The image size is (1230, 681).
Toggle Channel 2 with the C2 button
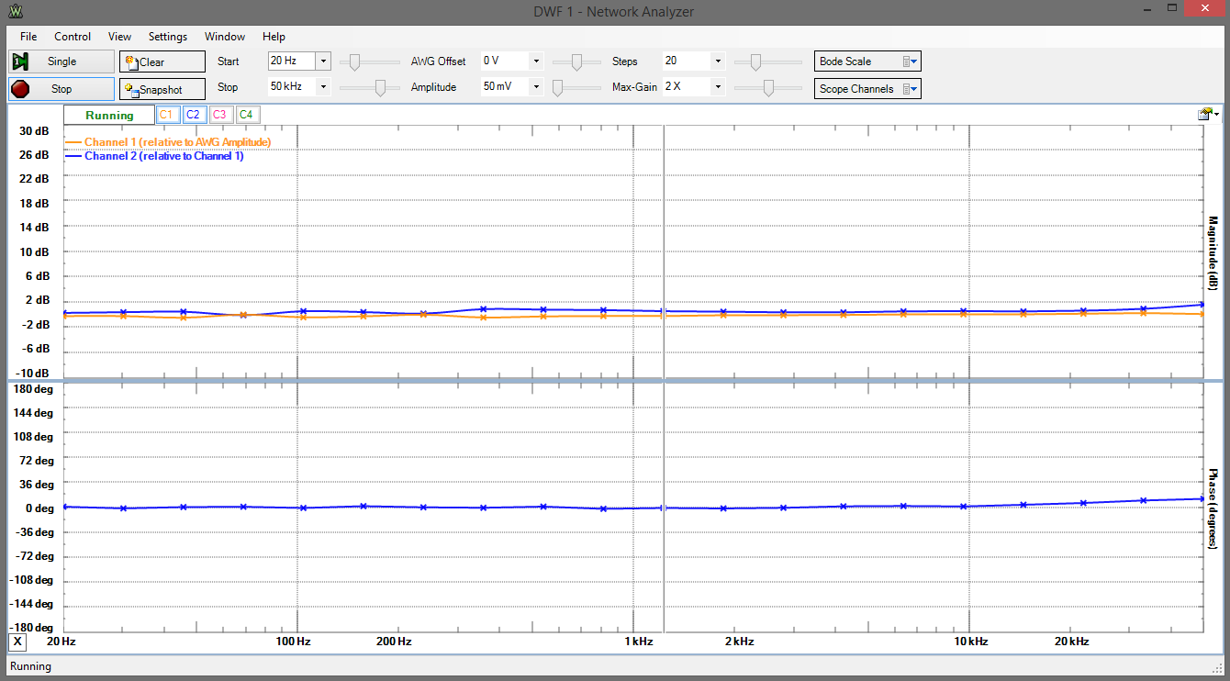pyautogui.click(x=193, y=115)
